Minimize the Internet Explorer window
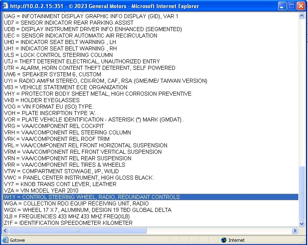 point(282,6)
